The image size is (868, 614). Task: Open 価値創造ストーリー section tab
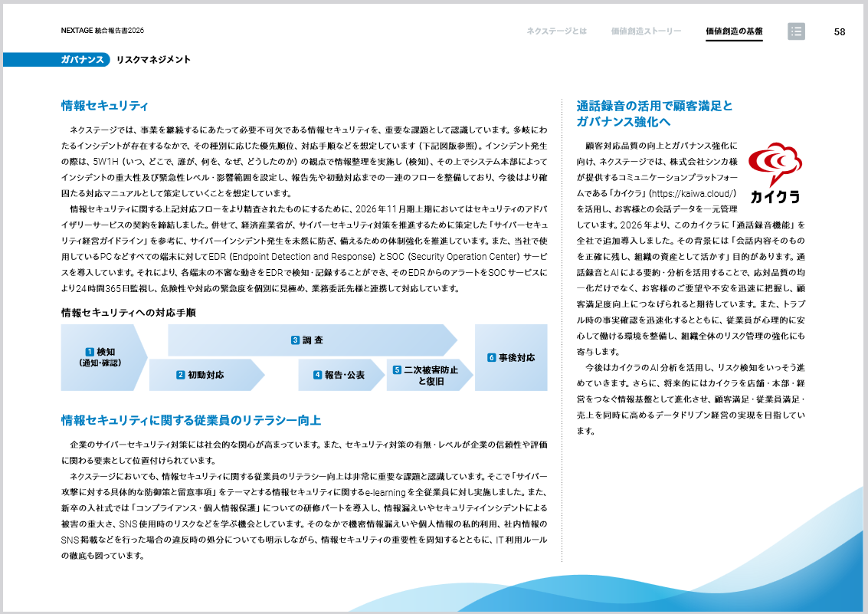(x=646, y=31)
